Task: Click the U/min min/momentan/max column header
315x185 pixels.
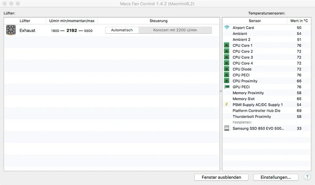Action: point(72,21)
